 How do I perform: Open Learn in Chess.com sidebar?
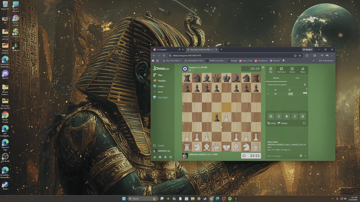158,86
